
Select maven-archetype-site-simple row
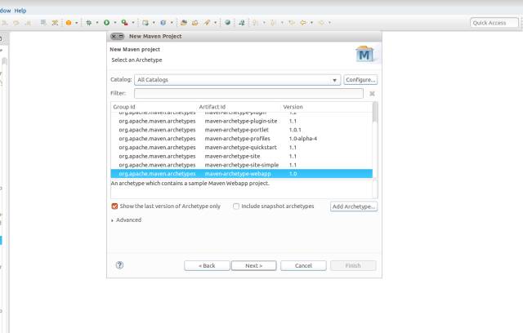242,165
